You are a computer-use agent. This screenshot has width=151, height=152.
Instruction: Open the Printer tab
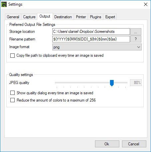pos(81,17)
